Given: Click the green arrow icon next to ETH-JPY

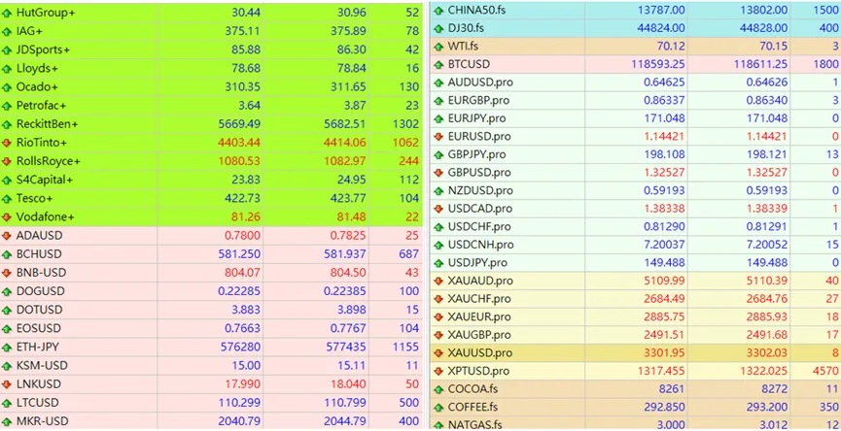Looking at the screenshot, I should (7, 348).
